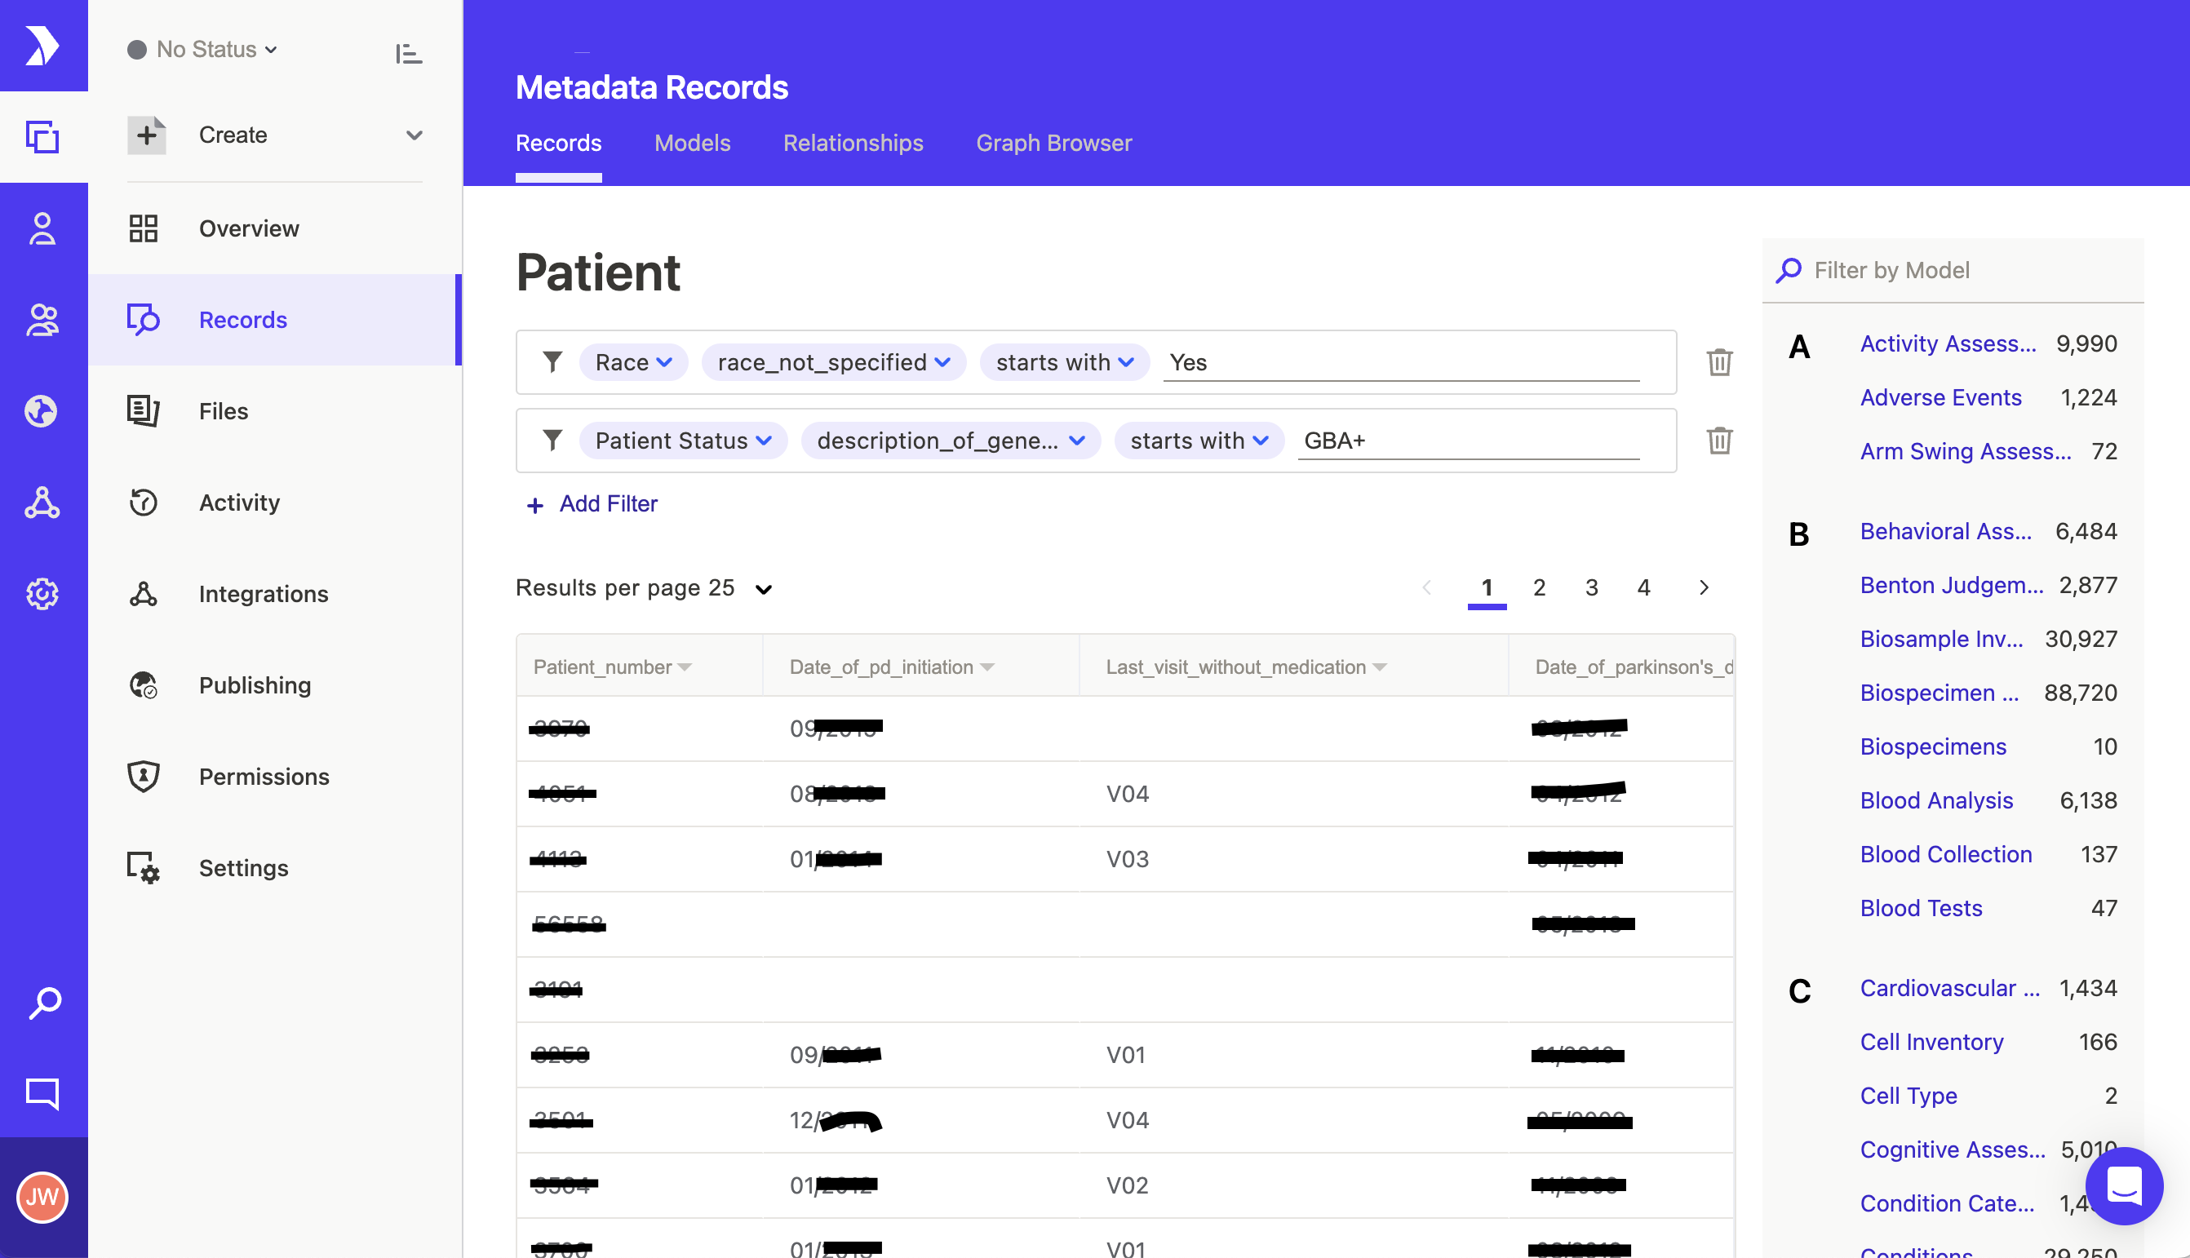Open the comment feedback icon in left rail
Image resolution: width=2190 pixels, height=1258 pixels.
[42, 1093]
